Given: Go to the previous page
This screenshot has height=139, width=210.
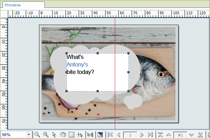Looking at the screenshot, I should click(x=119, y=135).
